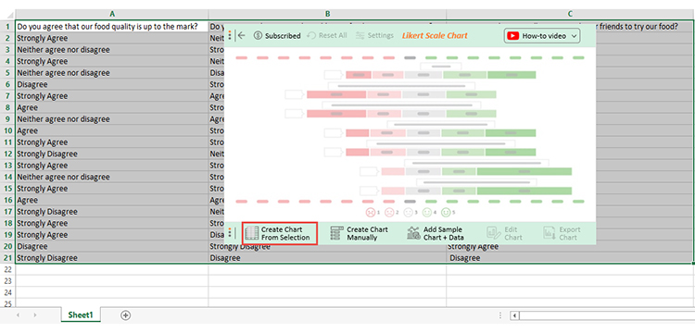Click the back arrow in the chart panel
The width and height of the screenshot is (695, 333).
(242, 36)
